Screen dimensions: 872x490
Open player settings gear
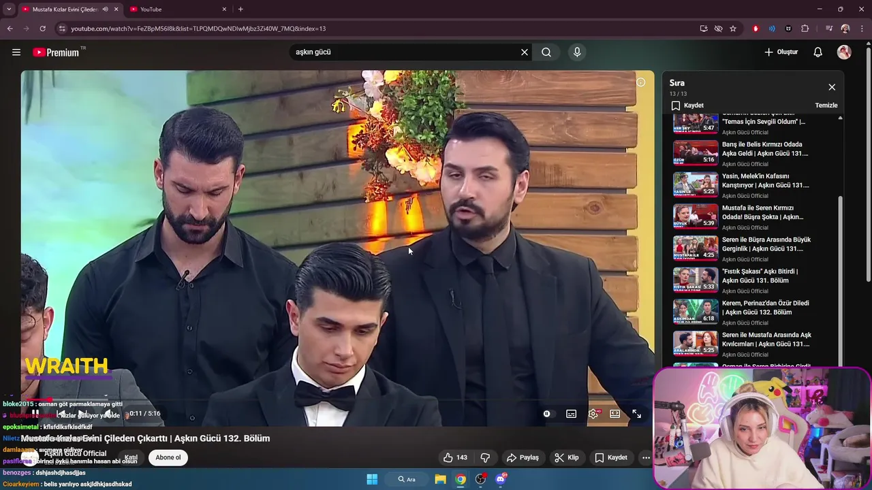click(x=593, y=414)
